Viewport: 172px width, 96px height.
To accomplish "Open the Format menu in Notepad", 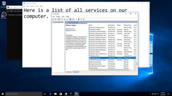I will click(x=32, y=6).
